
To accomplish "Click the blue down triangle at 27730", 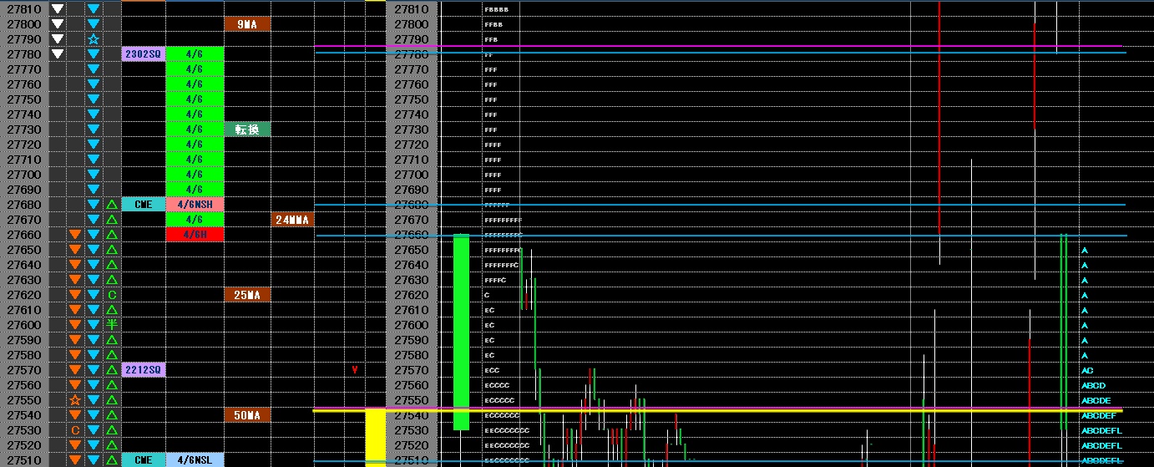I will pyautogui.click(x=94, y=129).
